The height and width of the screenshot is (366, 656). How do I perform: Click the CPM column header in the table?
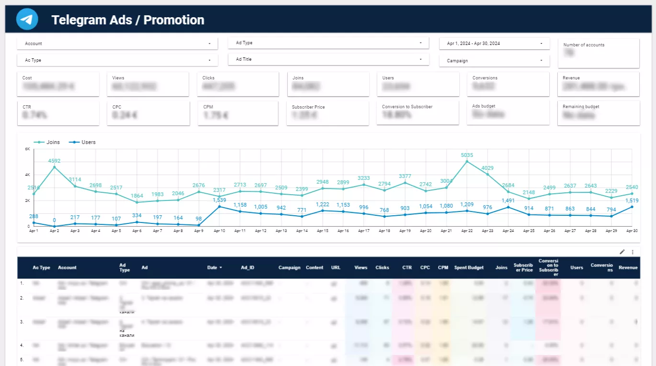click(443, 267)
